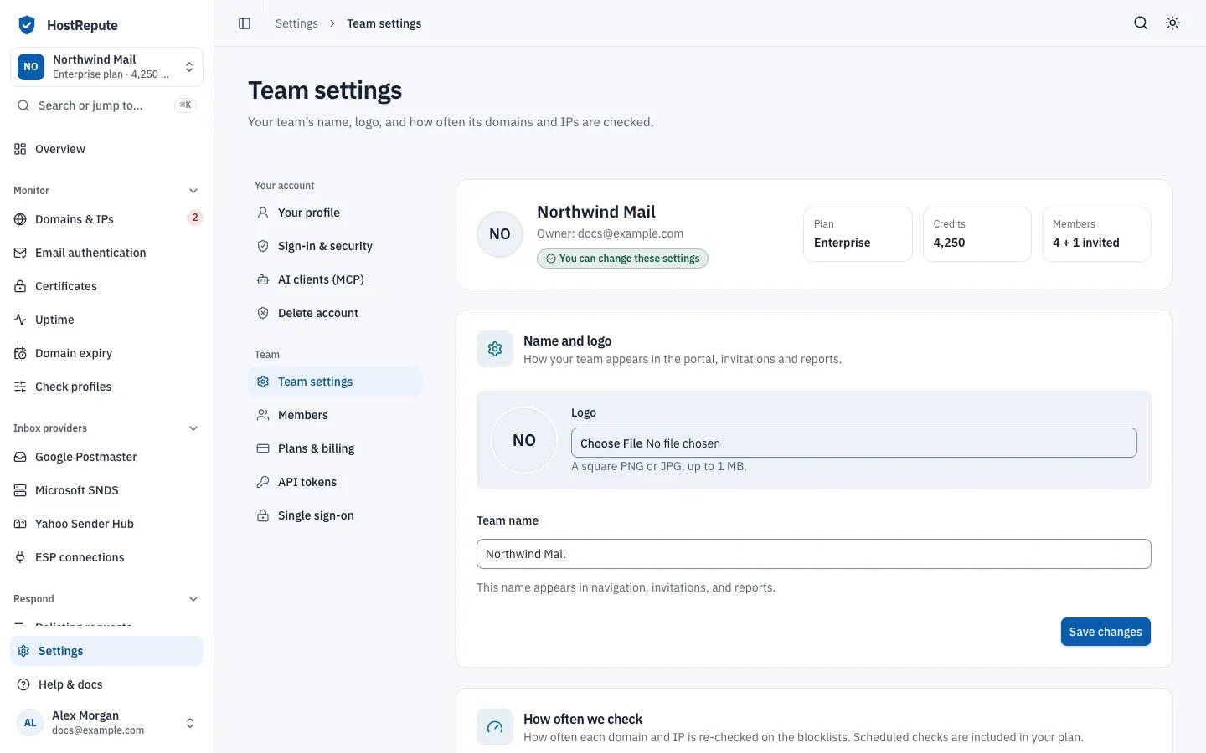The height and width of the screenshot is (753, 1206).
Task: Click the Credits 4,250 card
Action: point(977,234)
